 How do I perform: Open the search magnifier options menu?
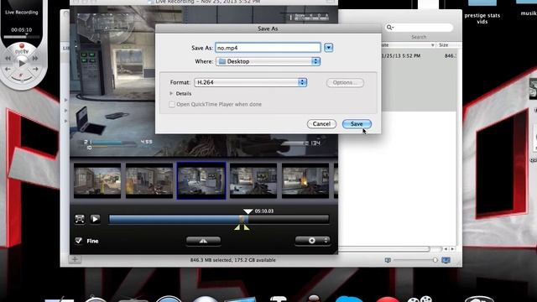(390, 28)
